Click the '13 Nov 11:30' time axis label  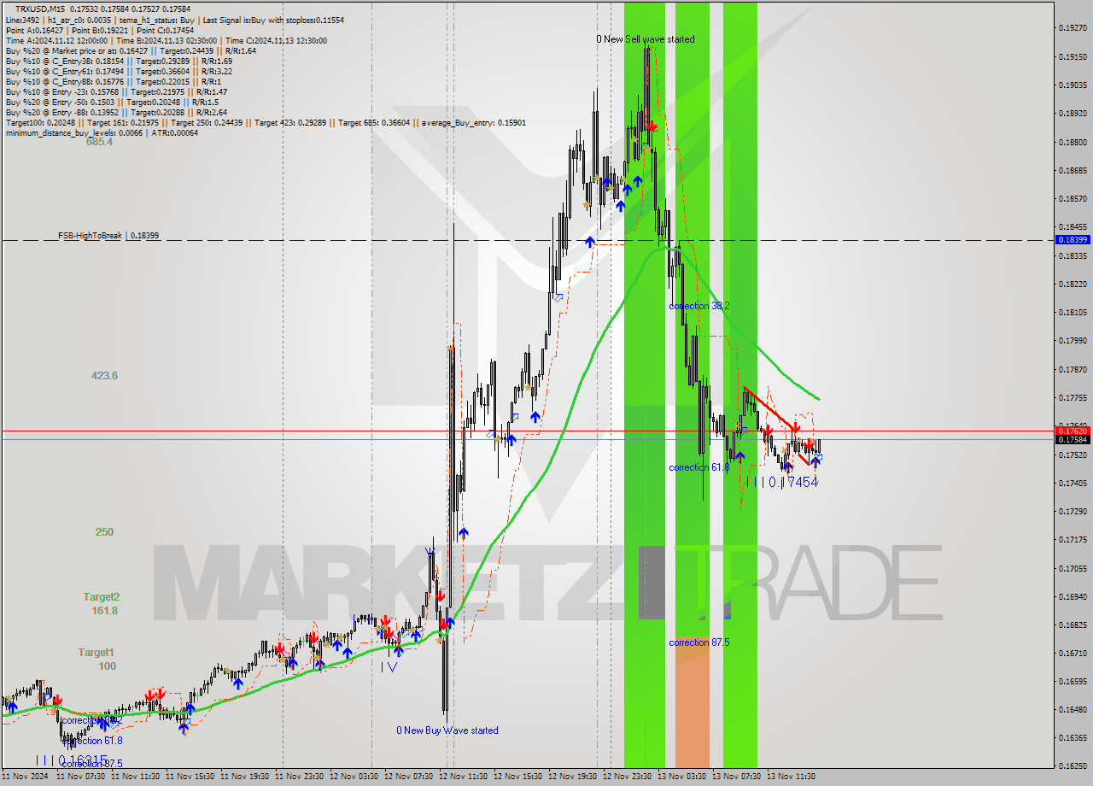click(791, 777)
